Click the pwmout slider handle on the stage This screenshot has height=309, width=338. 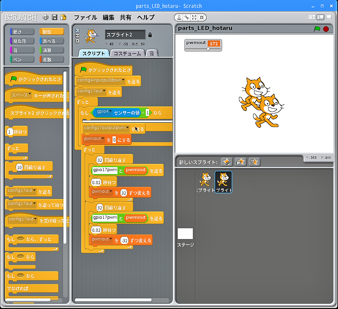[x=208, y=49]
